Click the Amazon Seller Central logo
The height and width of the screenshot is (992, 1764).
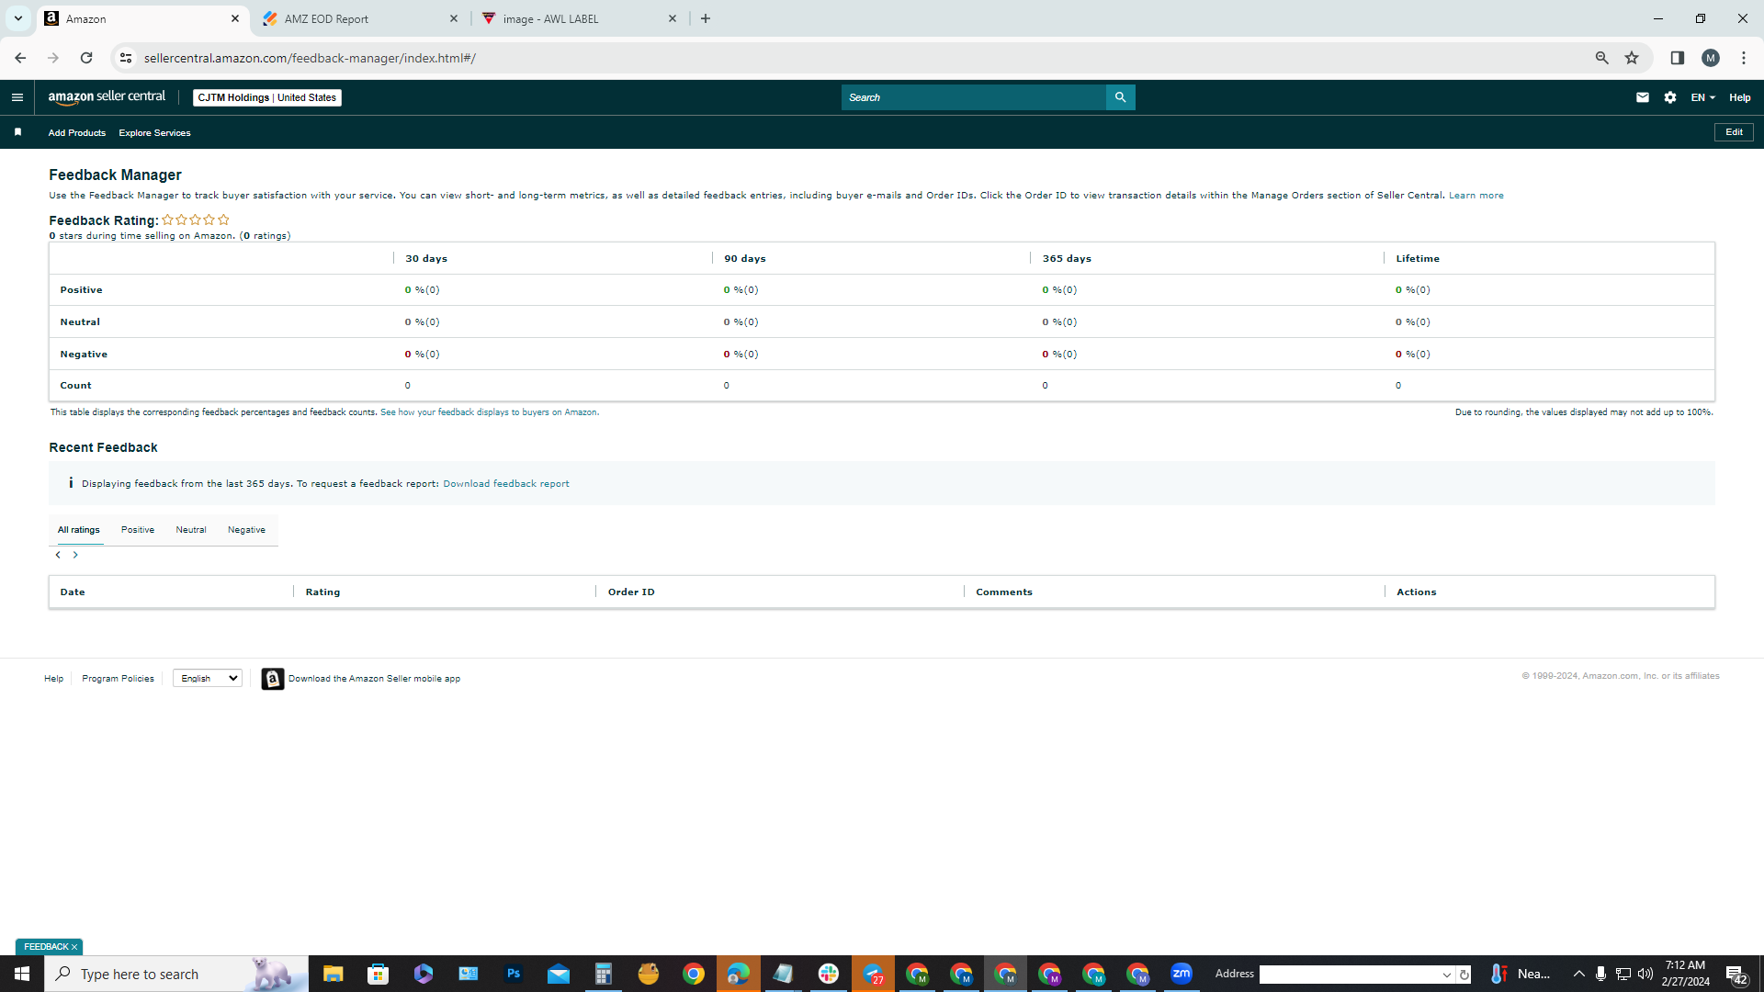click(x=107, y=97)
